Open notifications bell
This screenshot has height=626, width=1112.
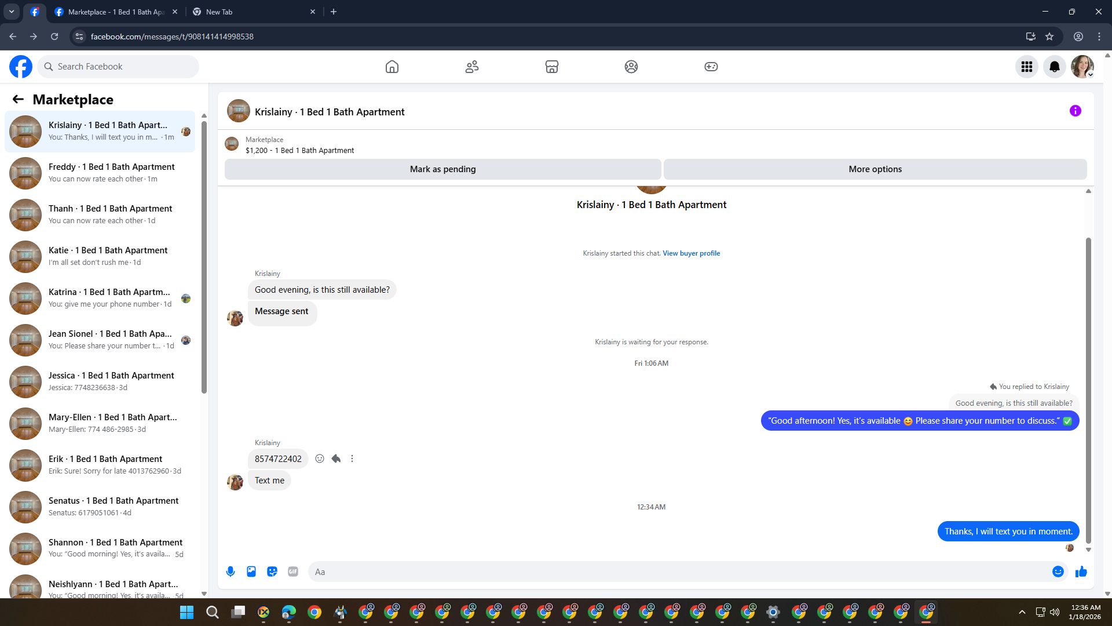tap(1055, 67)
